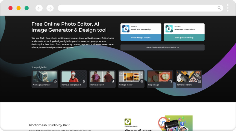Click the Pixlr X logo icon
Viewport: 236px width, 131px height.
126,29
